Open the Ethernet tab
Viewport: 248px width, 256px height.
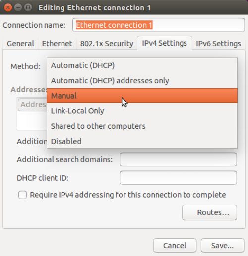57,44
